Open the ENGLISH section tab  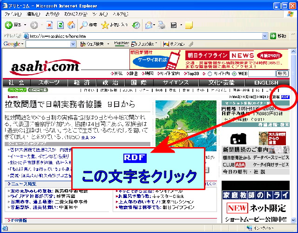click(x=266, y=83)
